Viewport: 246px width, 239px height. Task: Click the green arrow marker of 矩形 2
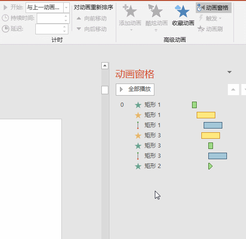tap(210, 166)
